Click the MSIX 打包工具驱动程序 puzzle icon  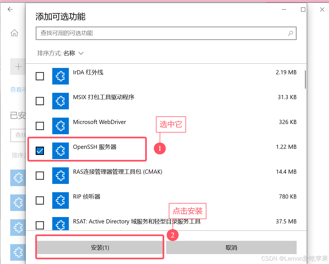tap(61, 101)
